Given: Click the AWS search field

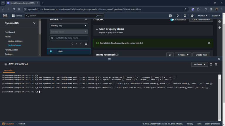Looking at the screenshot, I should point(64,16).
